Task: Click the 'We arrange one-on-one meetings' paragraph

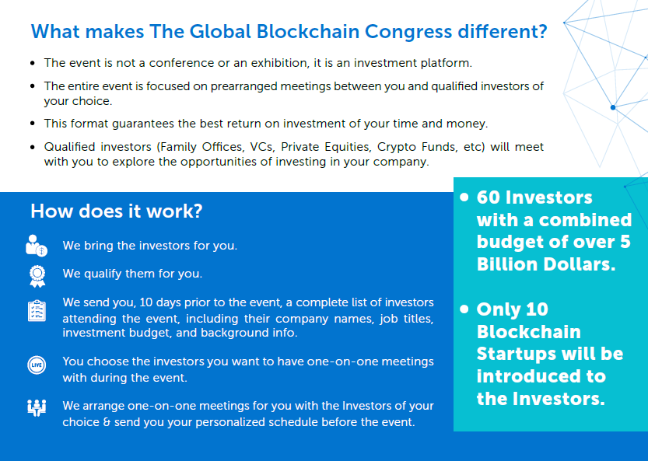Action: 248,414
